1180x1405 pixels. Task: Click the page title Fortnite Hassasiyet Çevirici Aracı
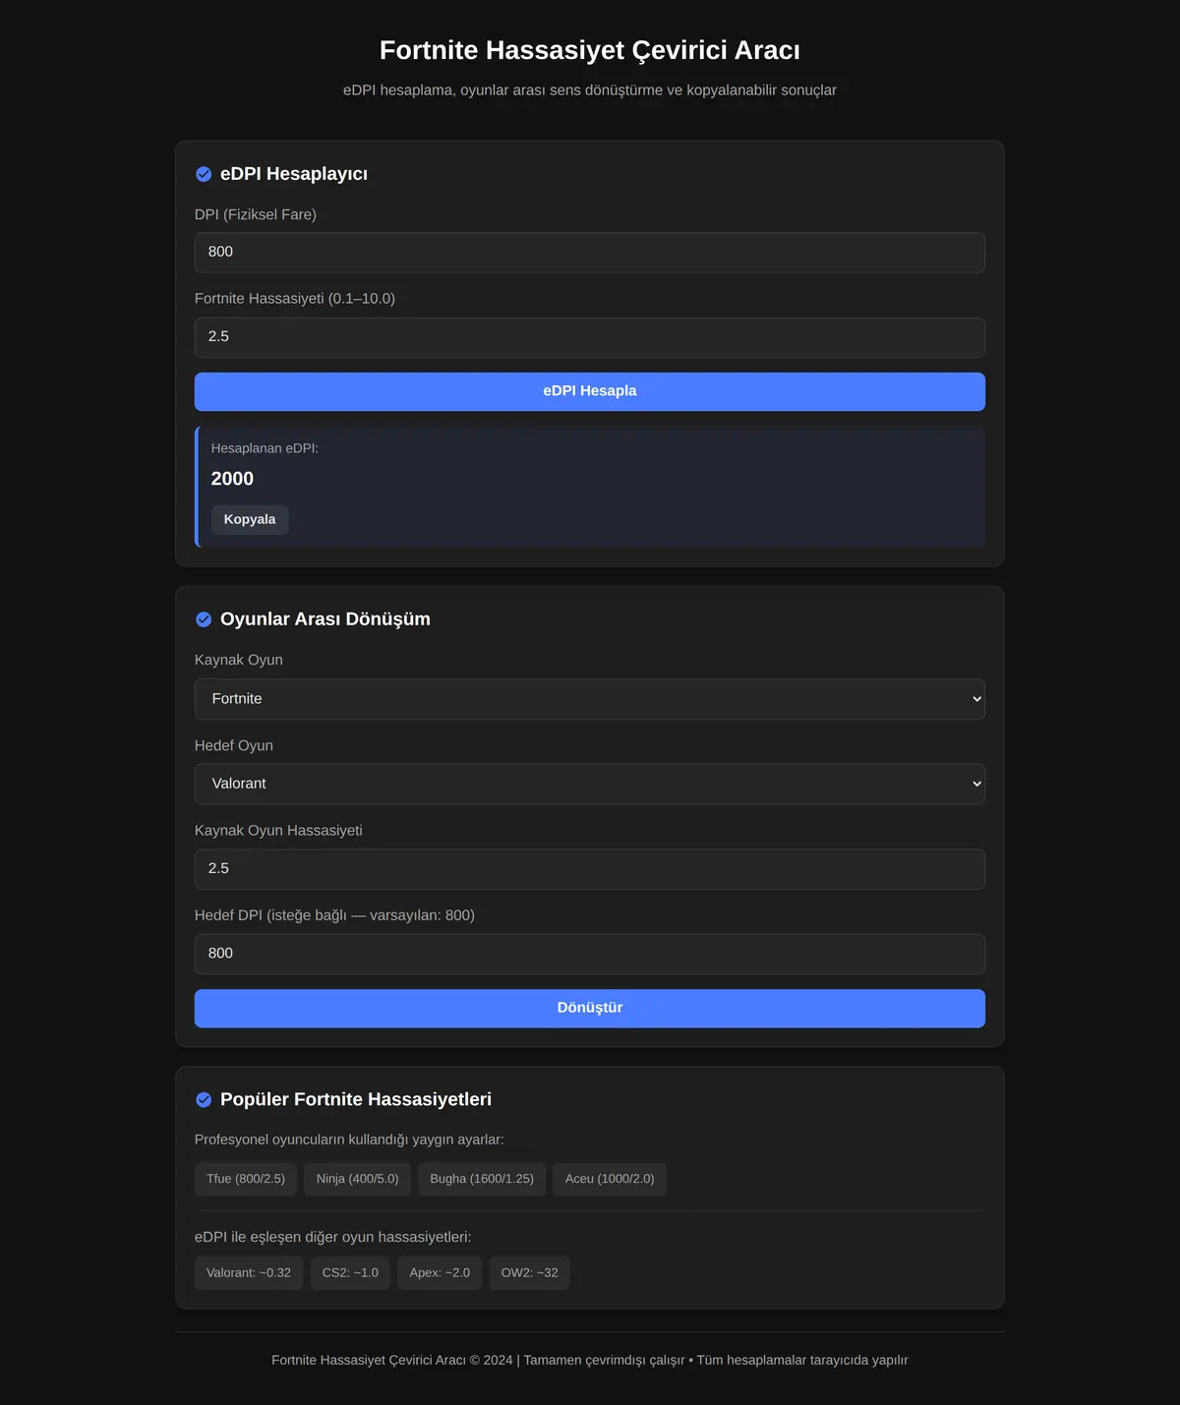(590, 50)
